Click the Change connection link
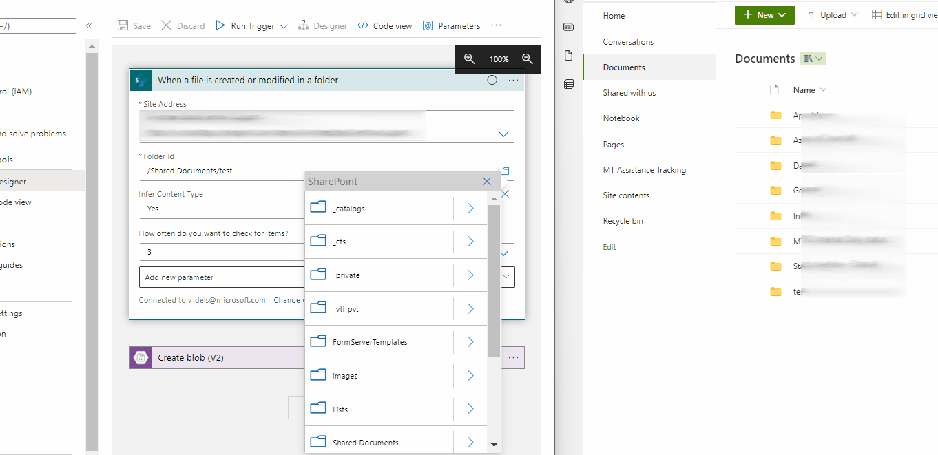938x455 pixels. (x=288, y=299)
